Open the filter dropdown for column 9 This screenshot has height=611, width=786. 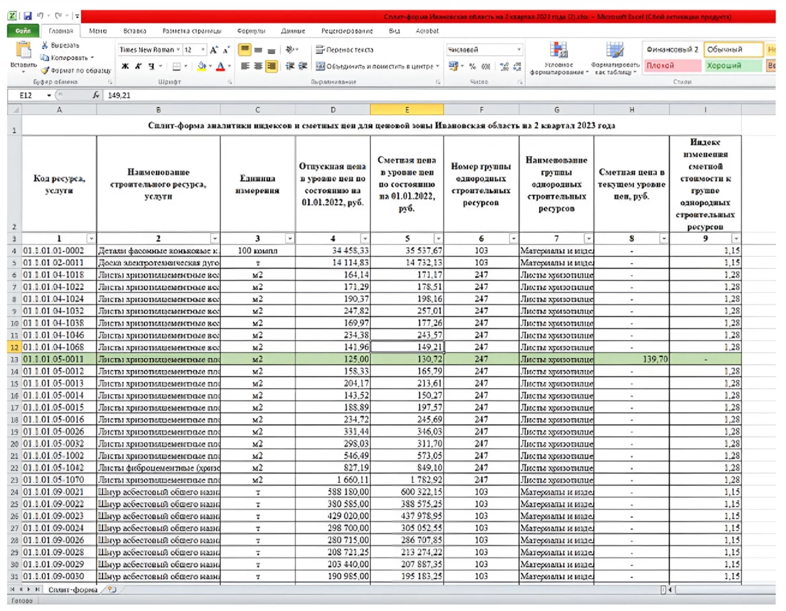point(736,238)
